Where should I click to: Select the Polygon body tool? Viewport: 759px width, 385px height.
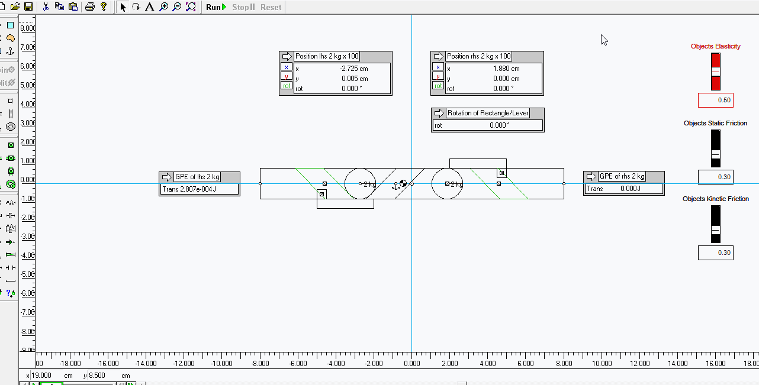pyautogui.click(x=11, y=38)
